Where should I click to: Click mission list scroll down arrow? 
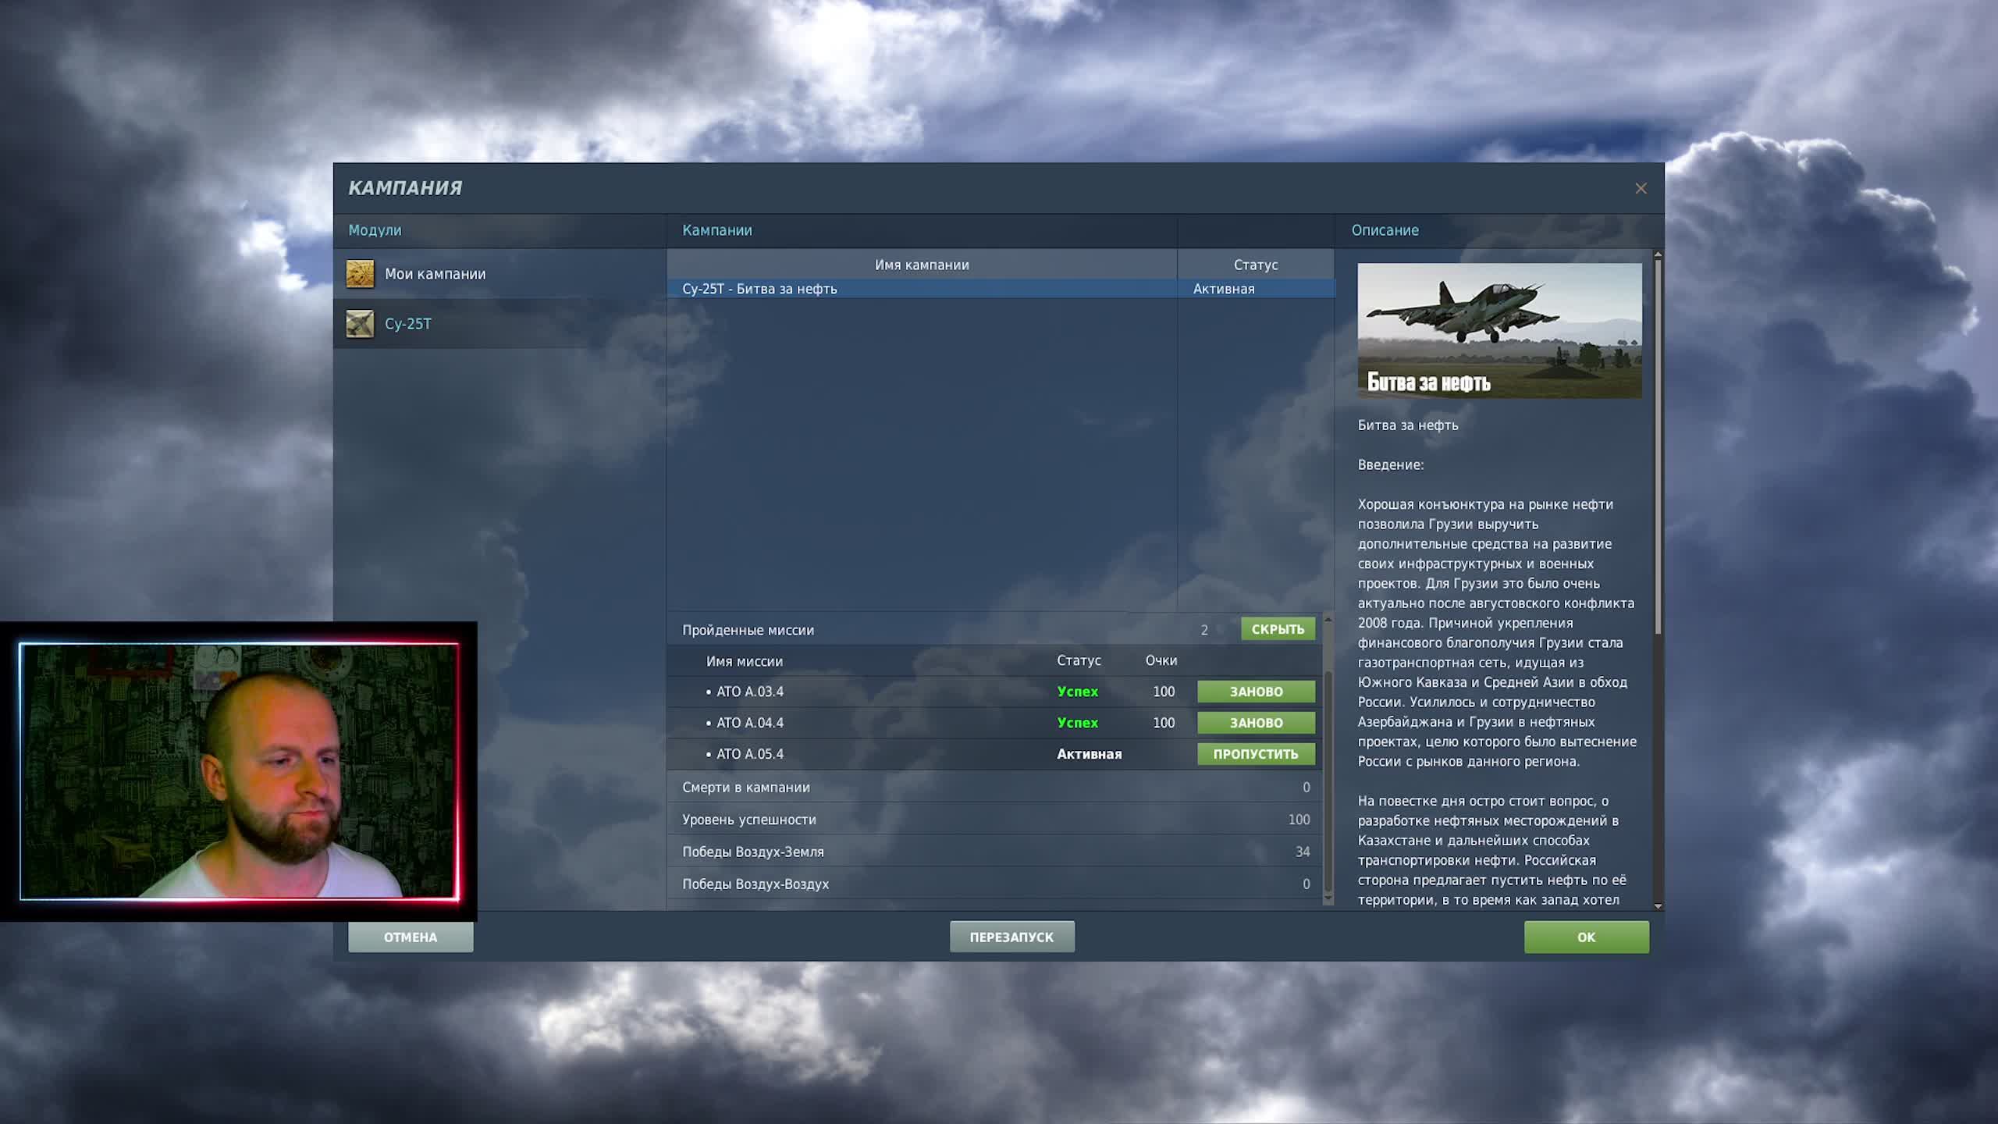(1328, 899)
